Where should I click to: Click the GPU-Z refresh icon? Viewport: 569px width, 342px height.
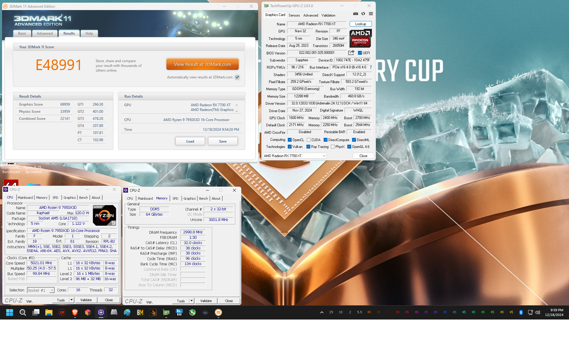click(x=363, y=14)
